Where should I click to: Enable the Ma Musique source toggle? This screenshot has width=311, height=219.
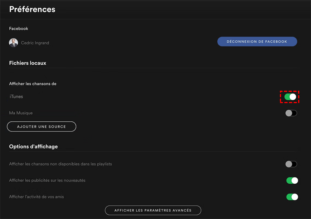tap(291, 113)
